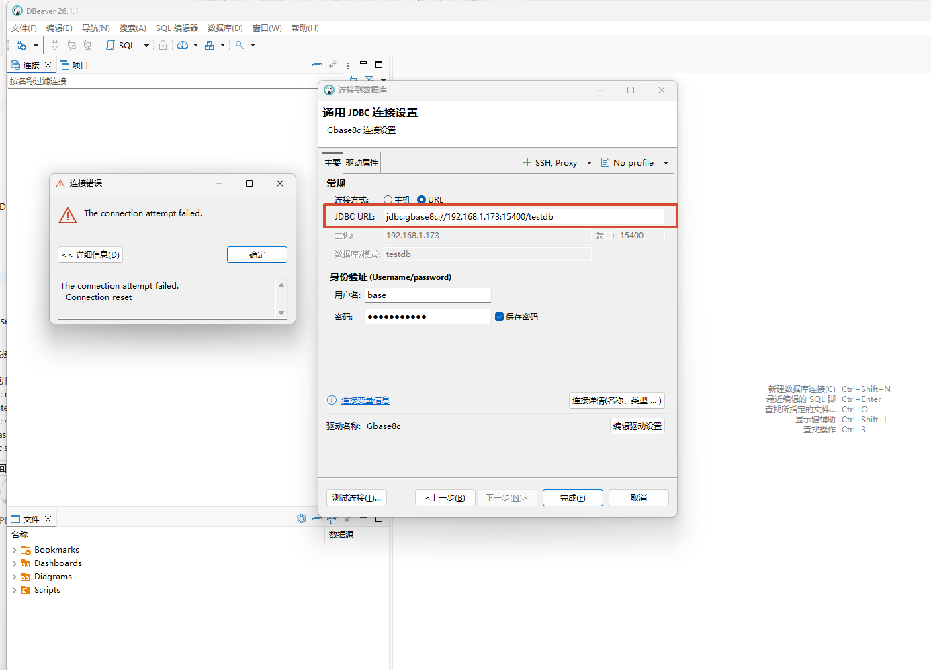The width and height of the screenshot is (931, 670).
Task: Open the connections panel three-dot view menu
Action: tap(348, 65)
